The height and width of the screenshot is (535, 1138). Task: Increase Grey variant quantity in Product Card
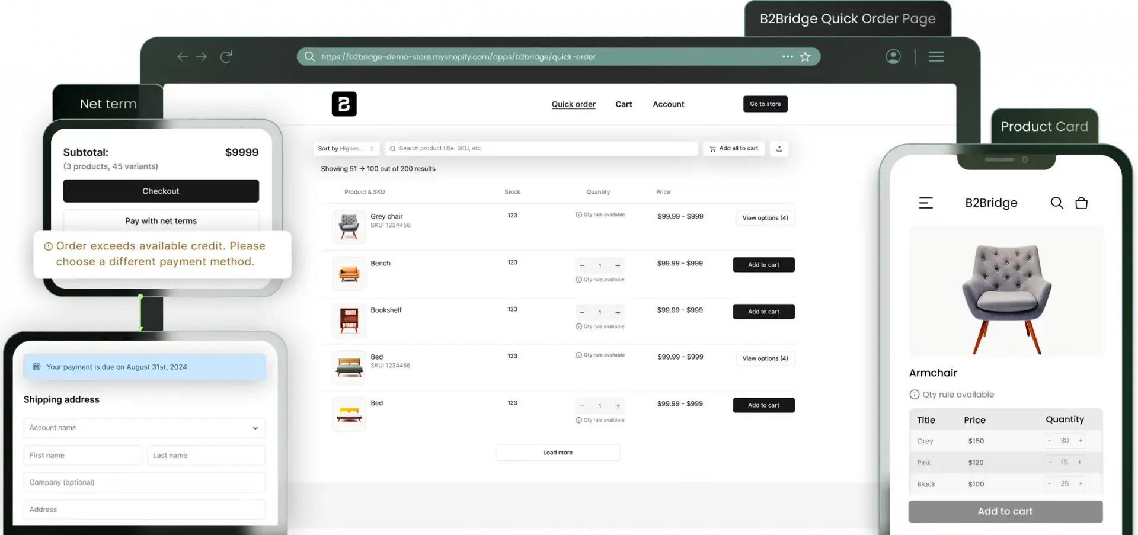point(1081,441)
